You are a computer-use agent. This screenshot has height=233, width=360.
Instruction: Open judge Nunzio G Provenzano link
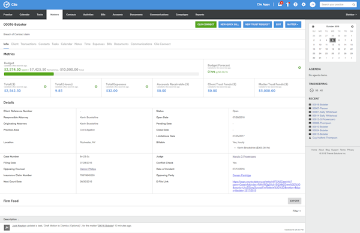(x=244, y=157)
